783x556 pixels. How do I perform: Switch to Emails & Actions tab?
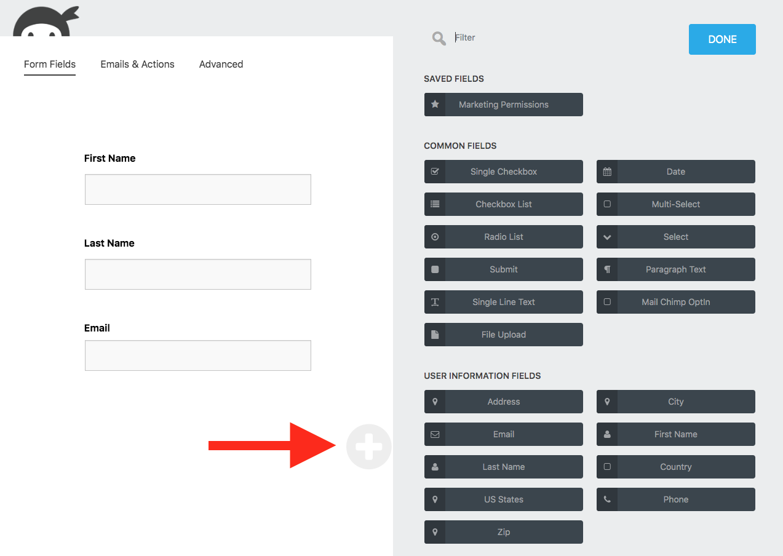[x=137, y=64]
